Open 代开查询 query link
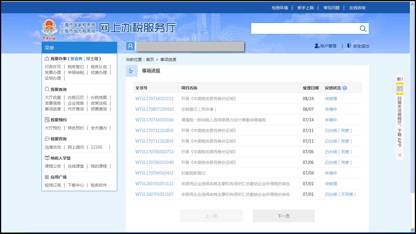 pos(76,109)
